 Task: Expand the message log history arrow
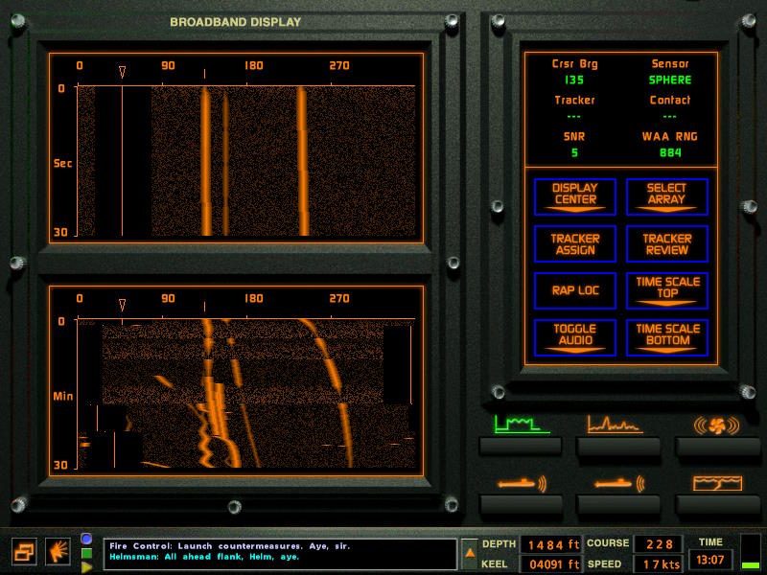(x=470, y=552)
